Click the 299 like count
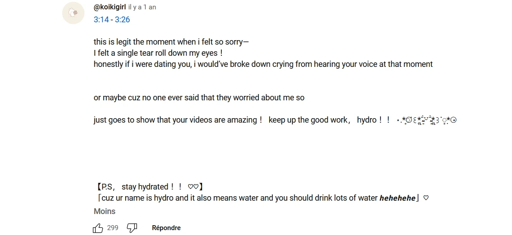The image size is (512, 235). tap(113, 228)
